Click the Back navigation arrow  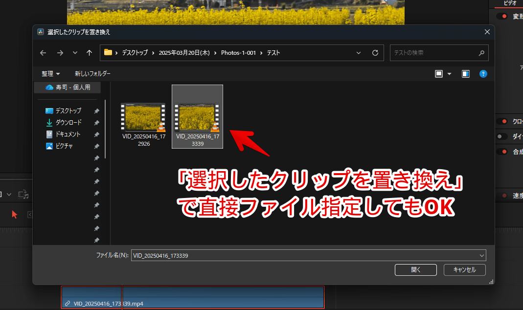pos(43,53)
